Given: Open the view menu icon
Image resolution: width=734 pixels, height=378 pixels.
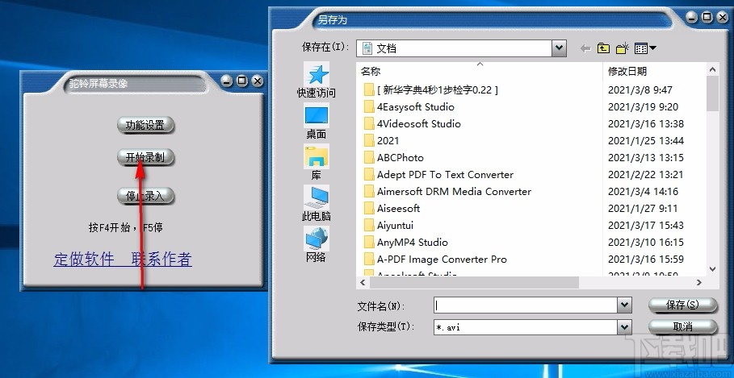Looking at the screenshot, I should [645, 48].
